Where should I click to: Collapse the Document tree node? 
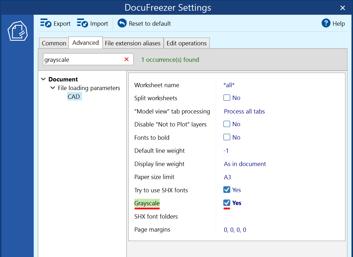coord(43,79)
